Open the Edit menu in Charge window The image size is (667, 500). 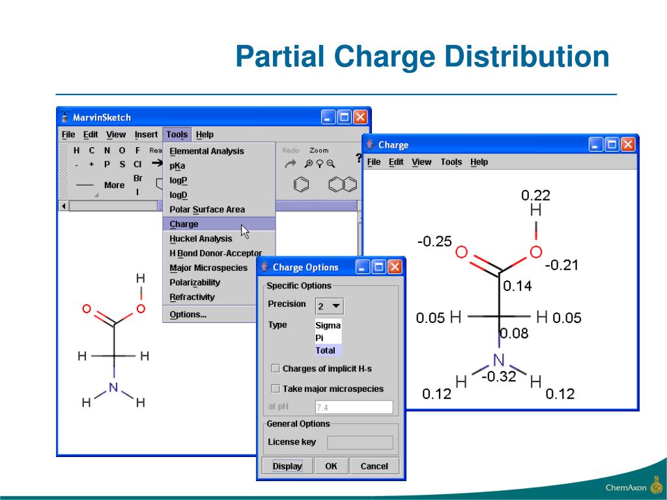tap(396, 162)
